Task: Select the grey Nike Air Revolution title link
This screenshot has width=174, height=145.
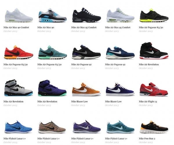Action: [13, 101]
